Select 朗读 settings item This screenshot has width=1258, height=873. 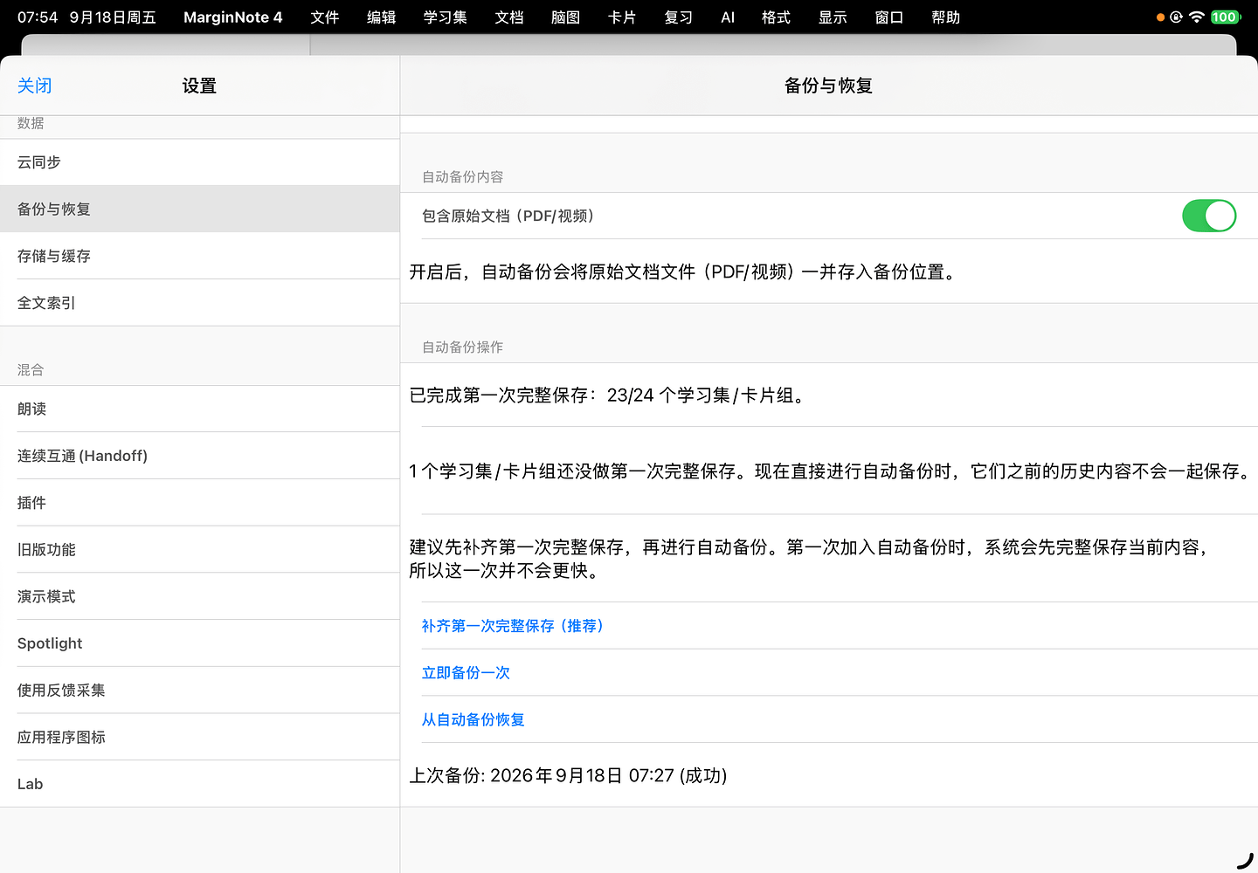[200, 409]
